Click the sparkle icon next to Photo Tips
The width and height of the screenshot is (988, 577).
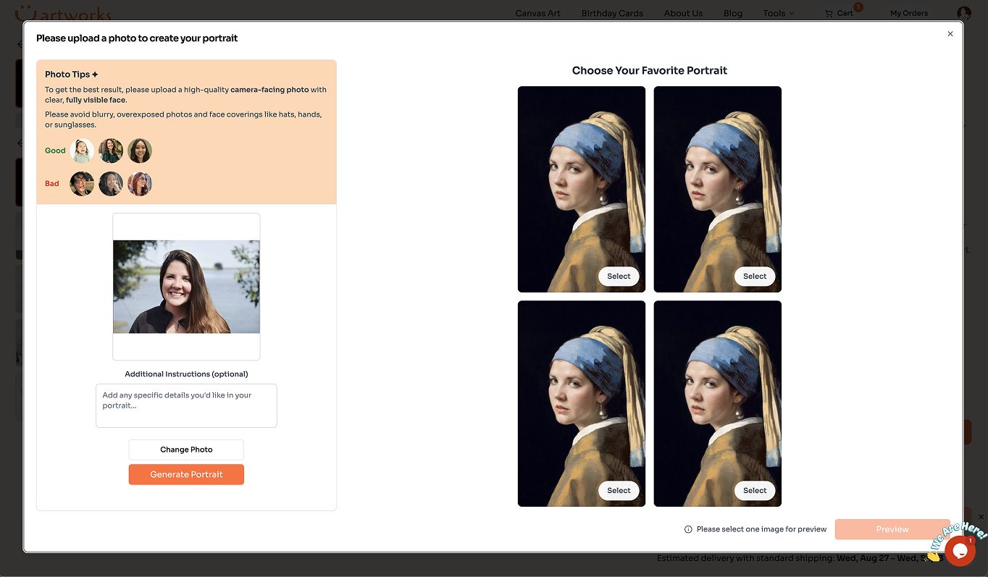(95, 75)
